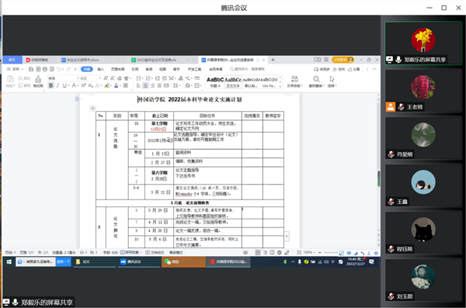Click the orange login button in WPS title bar
The width and height of the screenshot is (466, 308).
click(x=343, y=60)
